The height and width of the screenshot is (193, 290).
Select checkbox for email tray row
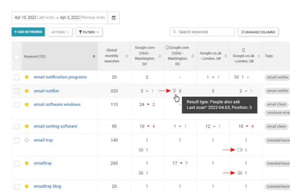[17, 141]
